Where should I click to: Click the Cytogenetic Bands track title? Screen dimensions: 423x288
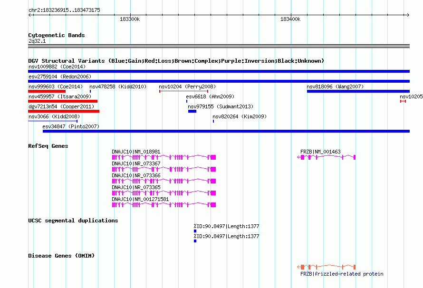57,35
